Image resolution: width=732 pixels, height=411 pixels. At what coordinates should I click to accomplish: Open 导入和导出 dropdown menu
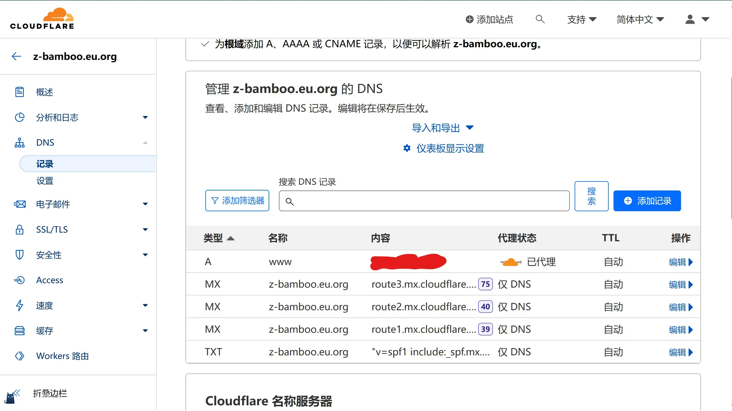click(x=442, y=128)
